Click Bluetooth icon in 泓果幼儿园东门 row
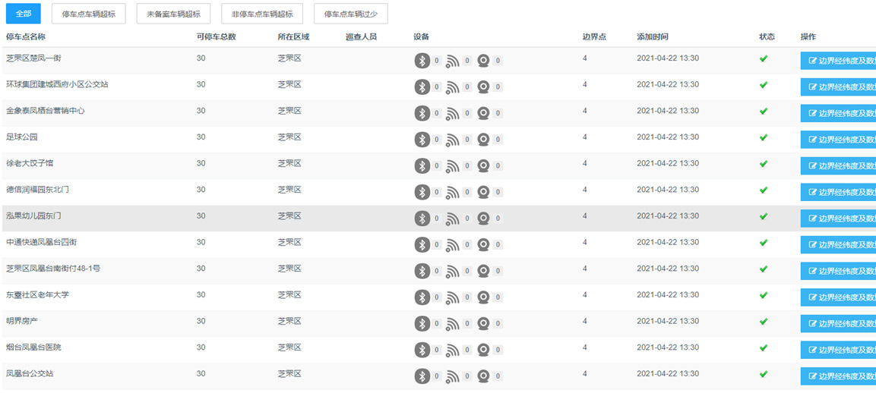Viewport: 876px width, 393px height. coord(422,218)
